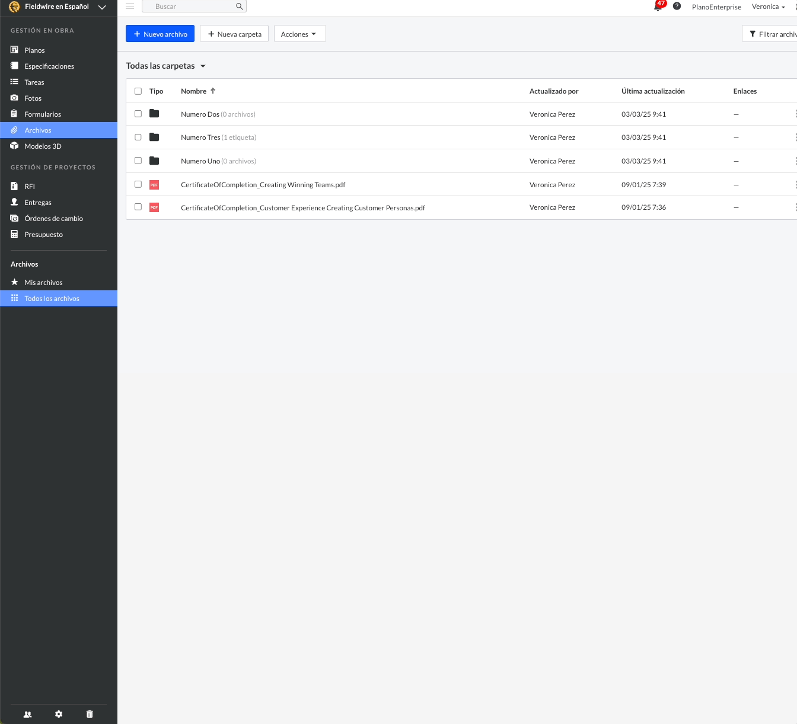The height and width of the screenshot is (724, 797).
Task: Click the Planos sidebar icon
Action: click(x=14, y=50)
